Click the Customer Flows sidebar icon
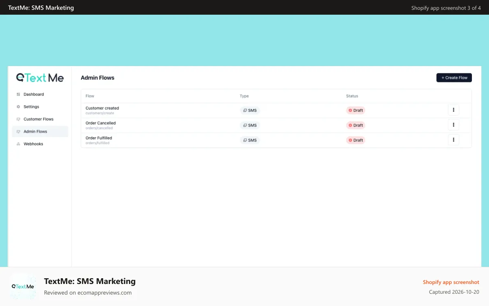Viewport: 489px width, 306px height. [x=18, y=119]
